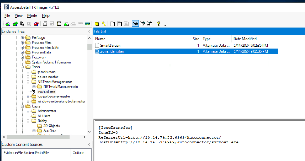Viewport: 305px width, 161px height.
Task: Click the grayed paperclip toolbar icon
Action: tap(80, 24)
